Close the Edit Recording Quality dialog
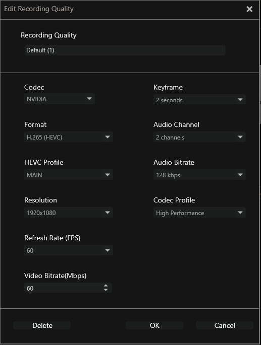The image size is (261, 345). coord(249,9)
